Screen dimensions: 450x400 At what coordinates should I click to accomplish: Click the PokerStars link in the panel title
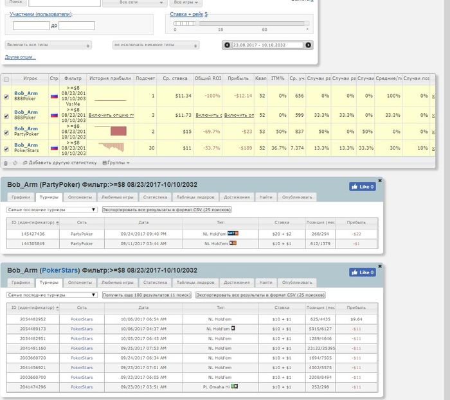click(x=60, y=270)
